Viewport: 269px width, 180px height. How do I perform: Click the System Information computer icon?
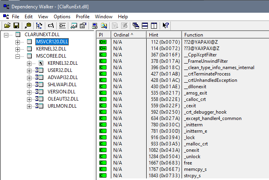(95, 26)
